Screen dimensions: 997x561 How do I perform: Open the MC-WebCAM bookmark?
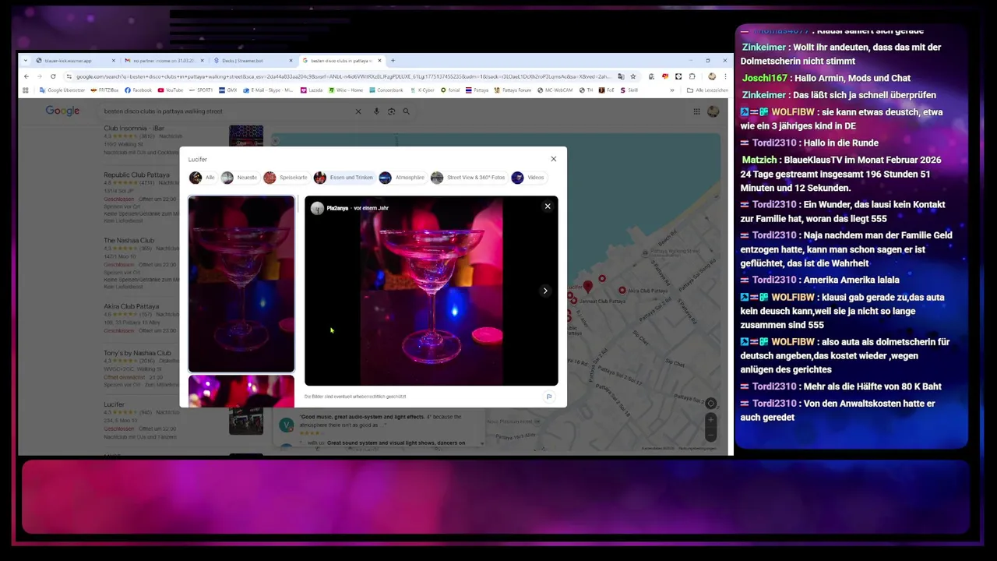[555, 90]
